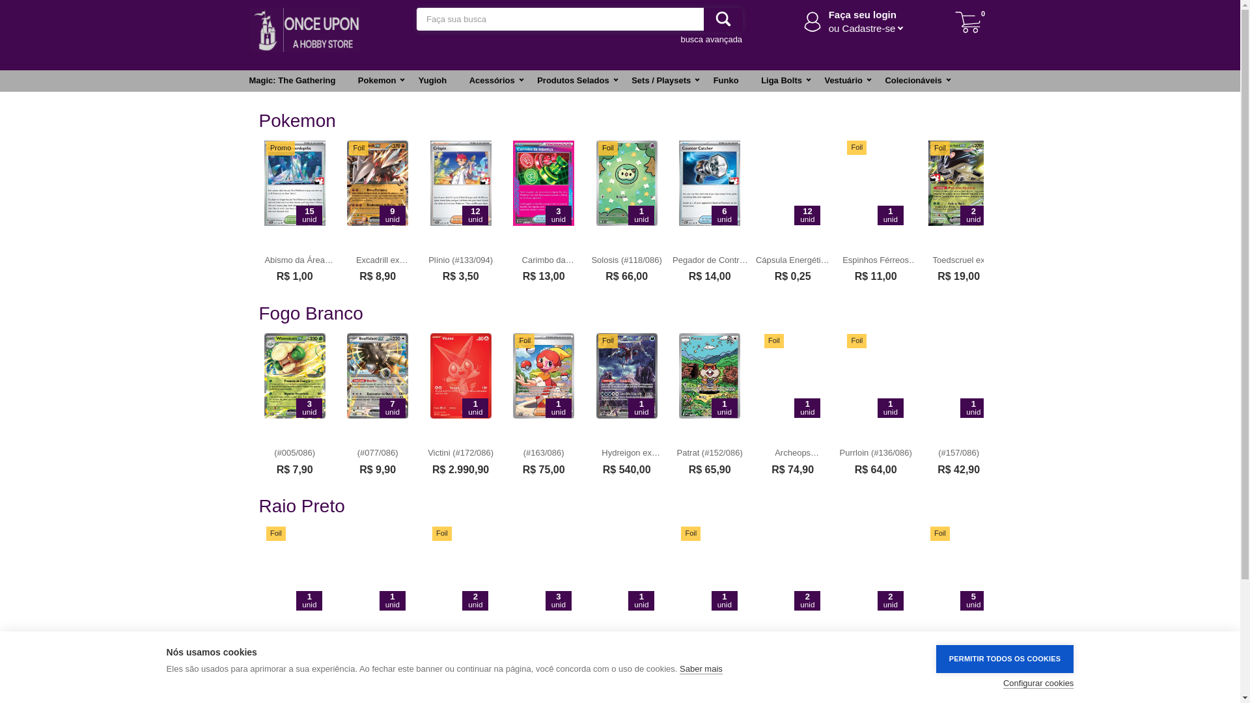This screenshot has height=703, width=1250.
Task: Open the Pokemon section heading
Action: [x=297, y=121]
